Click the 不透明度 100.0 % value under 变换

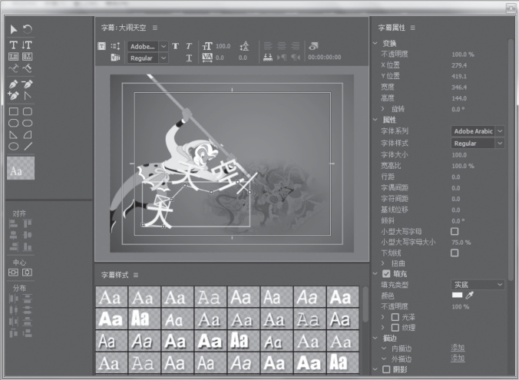coord(463,55)
